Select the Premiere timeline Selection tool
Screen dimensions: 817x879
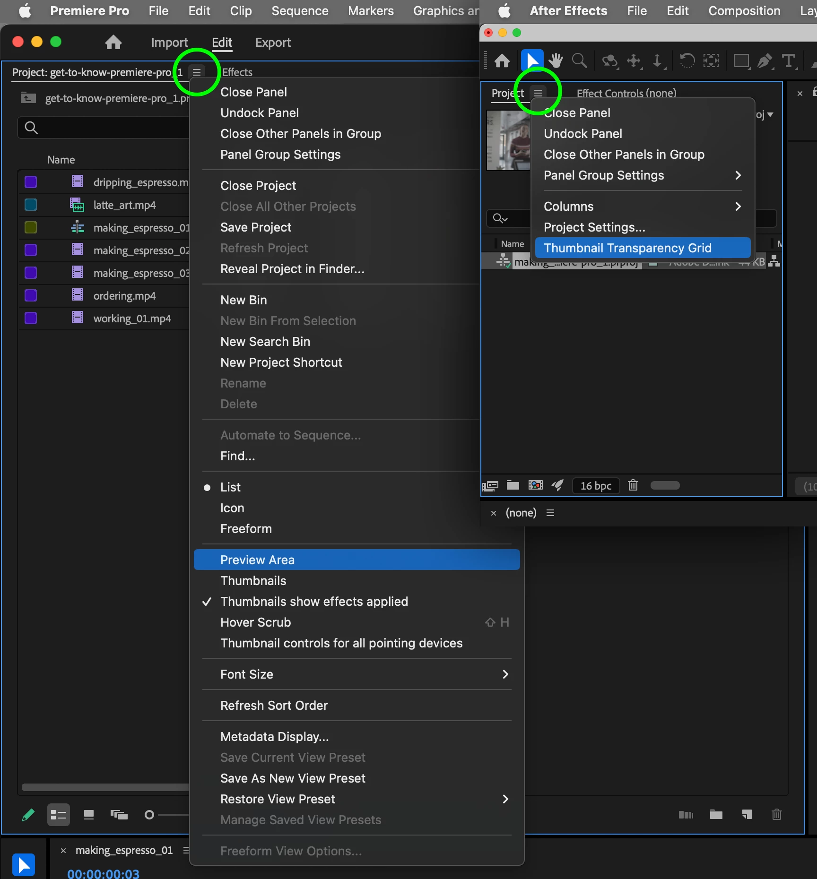24,865
